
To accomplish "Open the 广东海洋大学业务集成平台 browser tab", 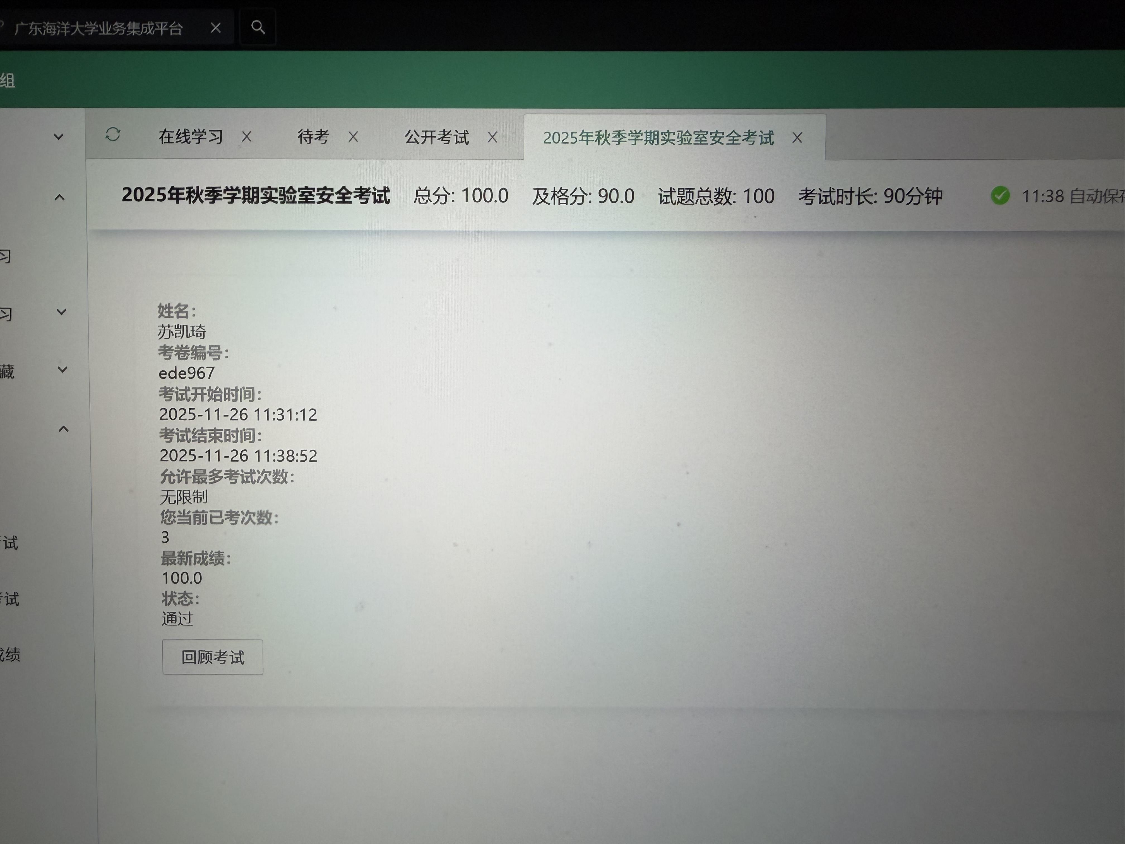I will pyautogui.click(x=98, y=28).
